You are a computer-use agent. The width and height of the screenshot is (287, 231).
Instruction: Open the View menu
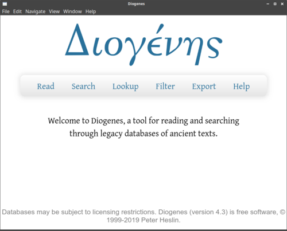(54, 11)
